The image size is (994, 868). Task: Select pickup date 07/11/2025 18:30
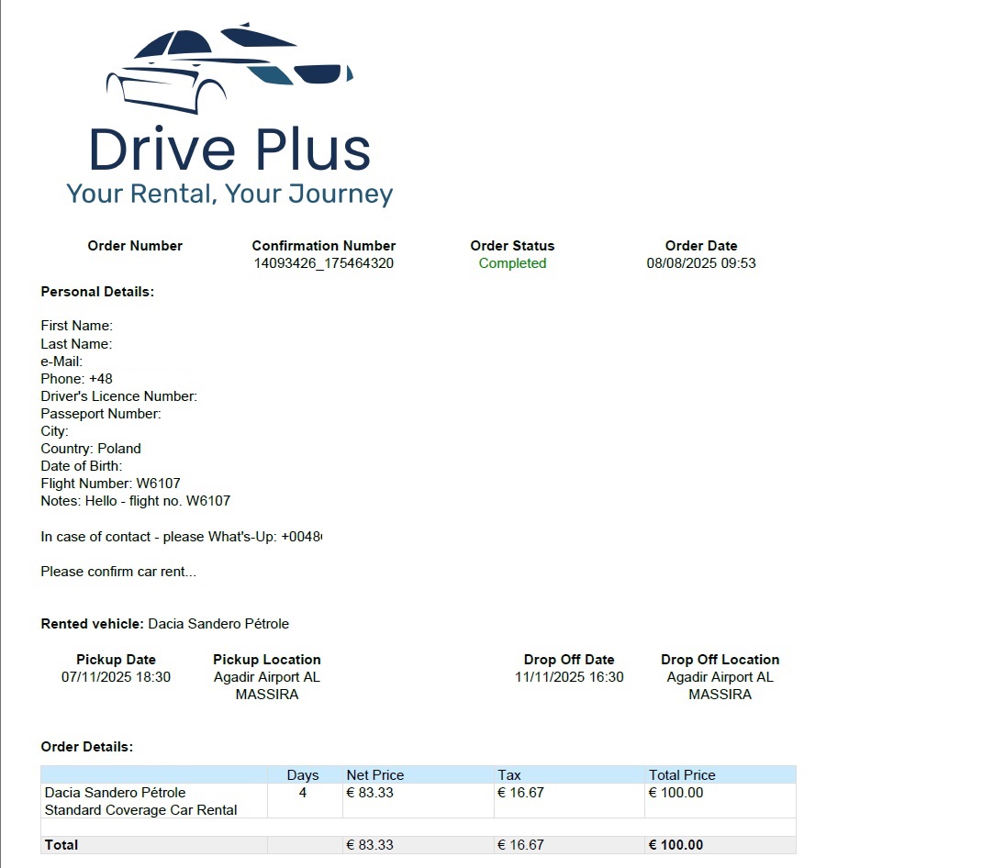click(116, 677)
